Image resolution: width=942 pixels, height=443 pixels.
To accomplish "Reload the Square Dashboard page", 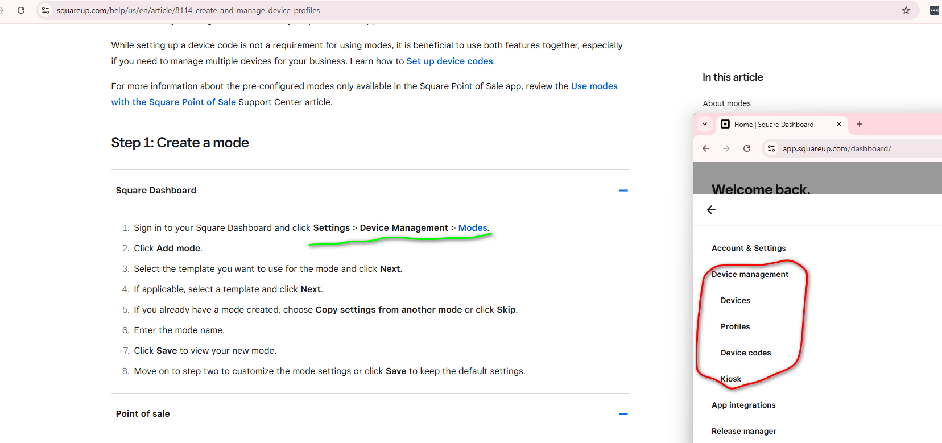I will [x=747, y=148].
